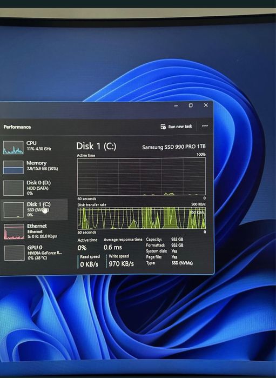
Task: Click the 100% active time scale label
Action: [201, 154]
